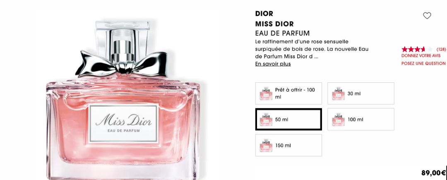Expand description with En savoir plus
447x180 pixels.
pyautogui.click(x=273, y=64)
